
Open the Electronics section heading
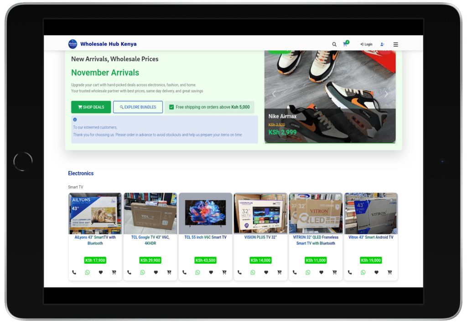(81, 173)
